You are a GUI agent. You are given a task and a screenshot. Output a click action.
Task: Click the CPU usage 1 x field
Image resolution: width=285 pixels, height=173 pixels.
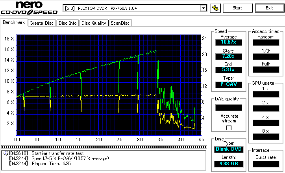click(266, 95)
